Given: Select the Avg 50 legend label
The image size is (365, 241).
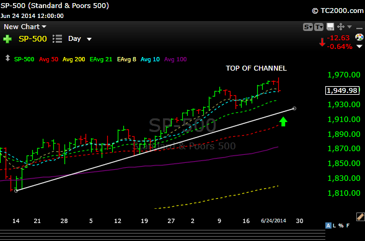Looking at the screenshot, I should [48, 59].
